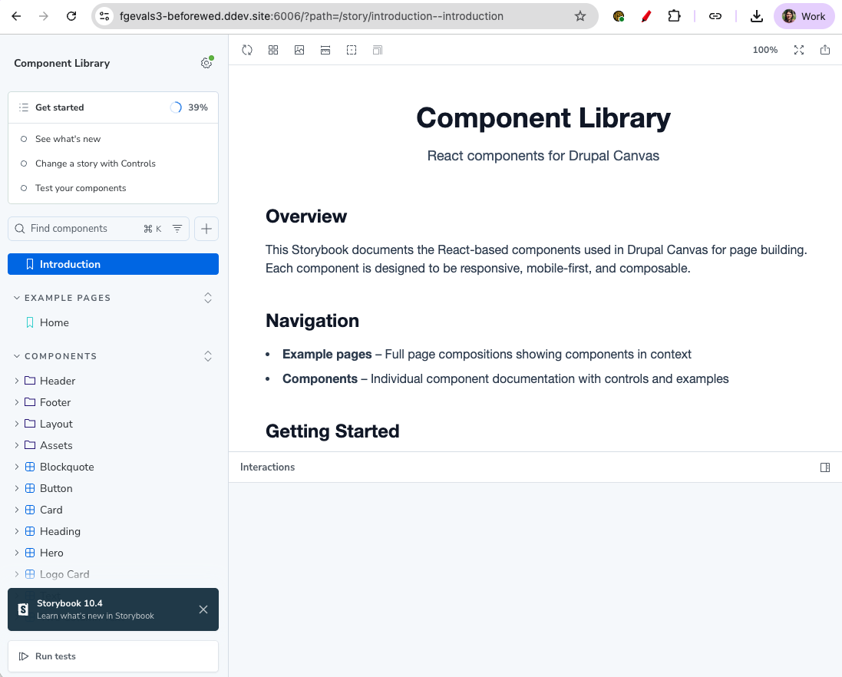Viewport: 842px width, 677px height.
Task: View site information icon in address bar
Action: pos(104,16)
